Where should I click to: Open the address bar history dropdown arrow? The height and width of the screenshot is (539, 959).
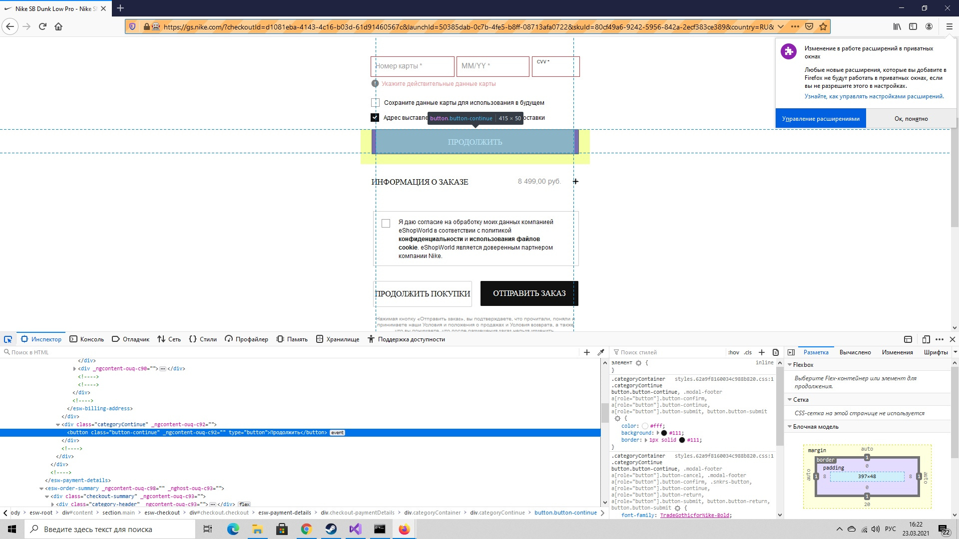pos(781,26)
